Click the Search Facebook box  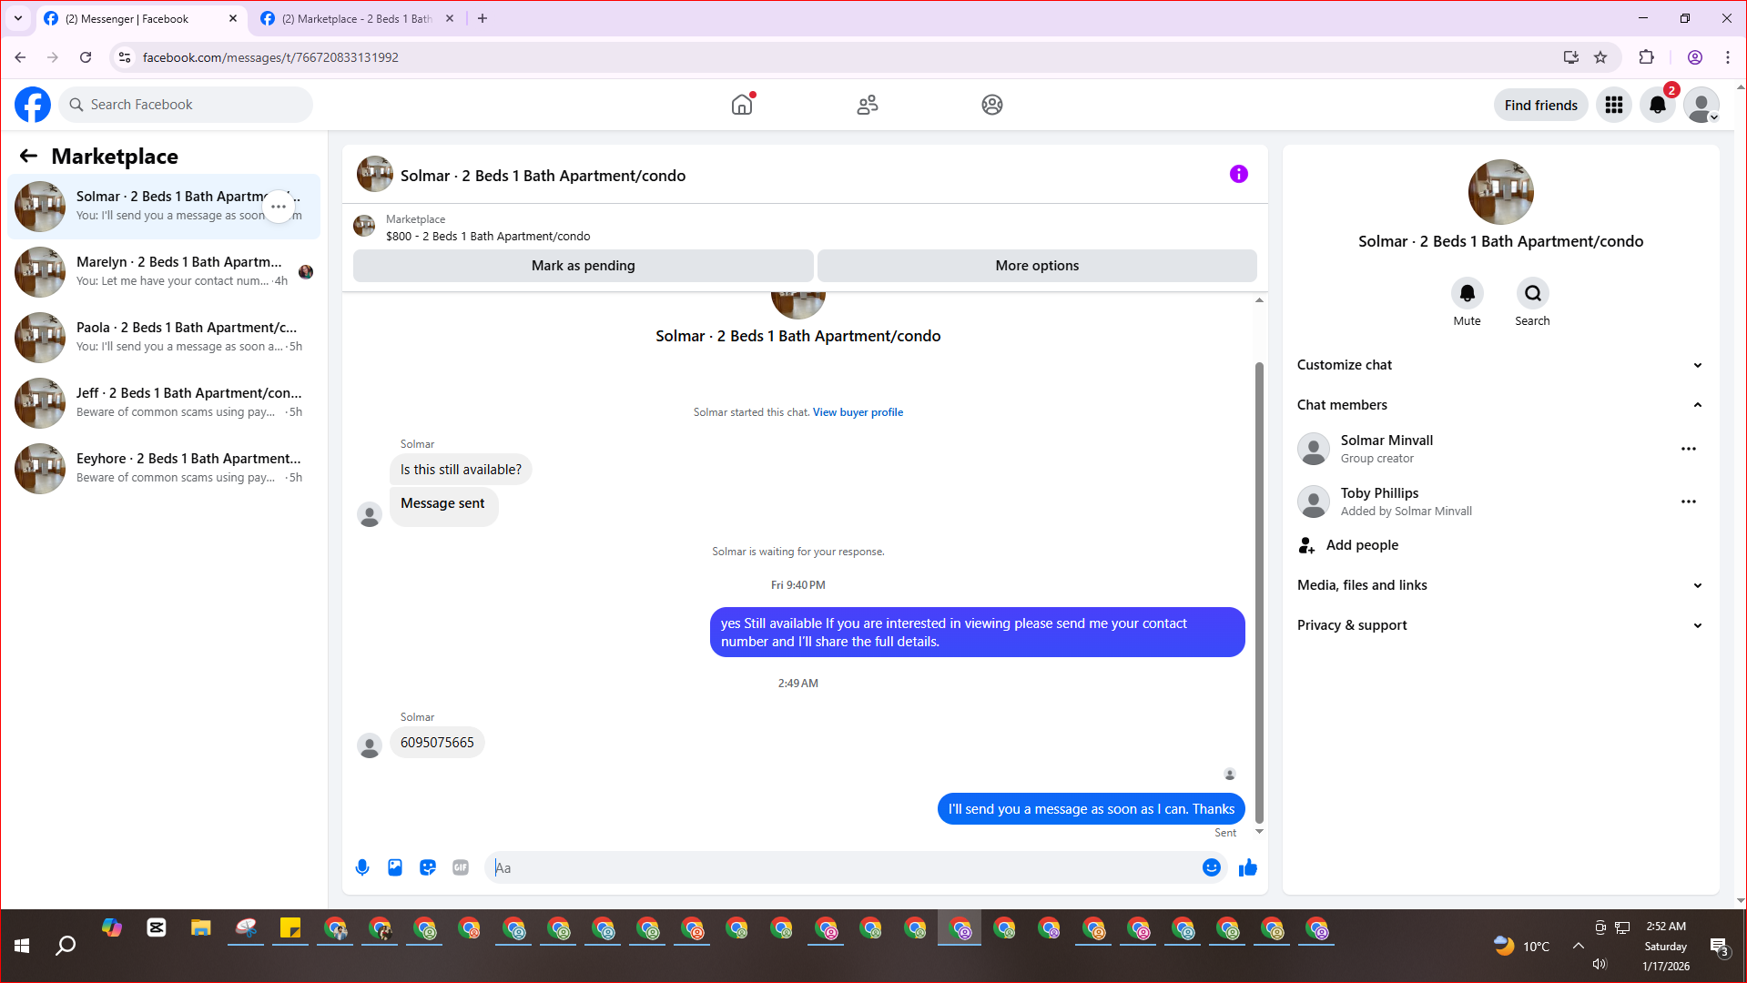click(187, 105)
